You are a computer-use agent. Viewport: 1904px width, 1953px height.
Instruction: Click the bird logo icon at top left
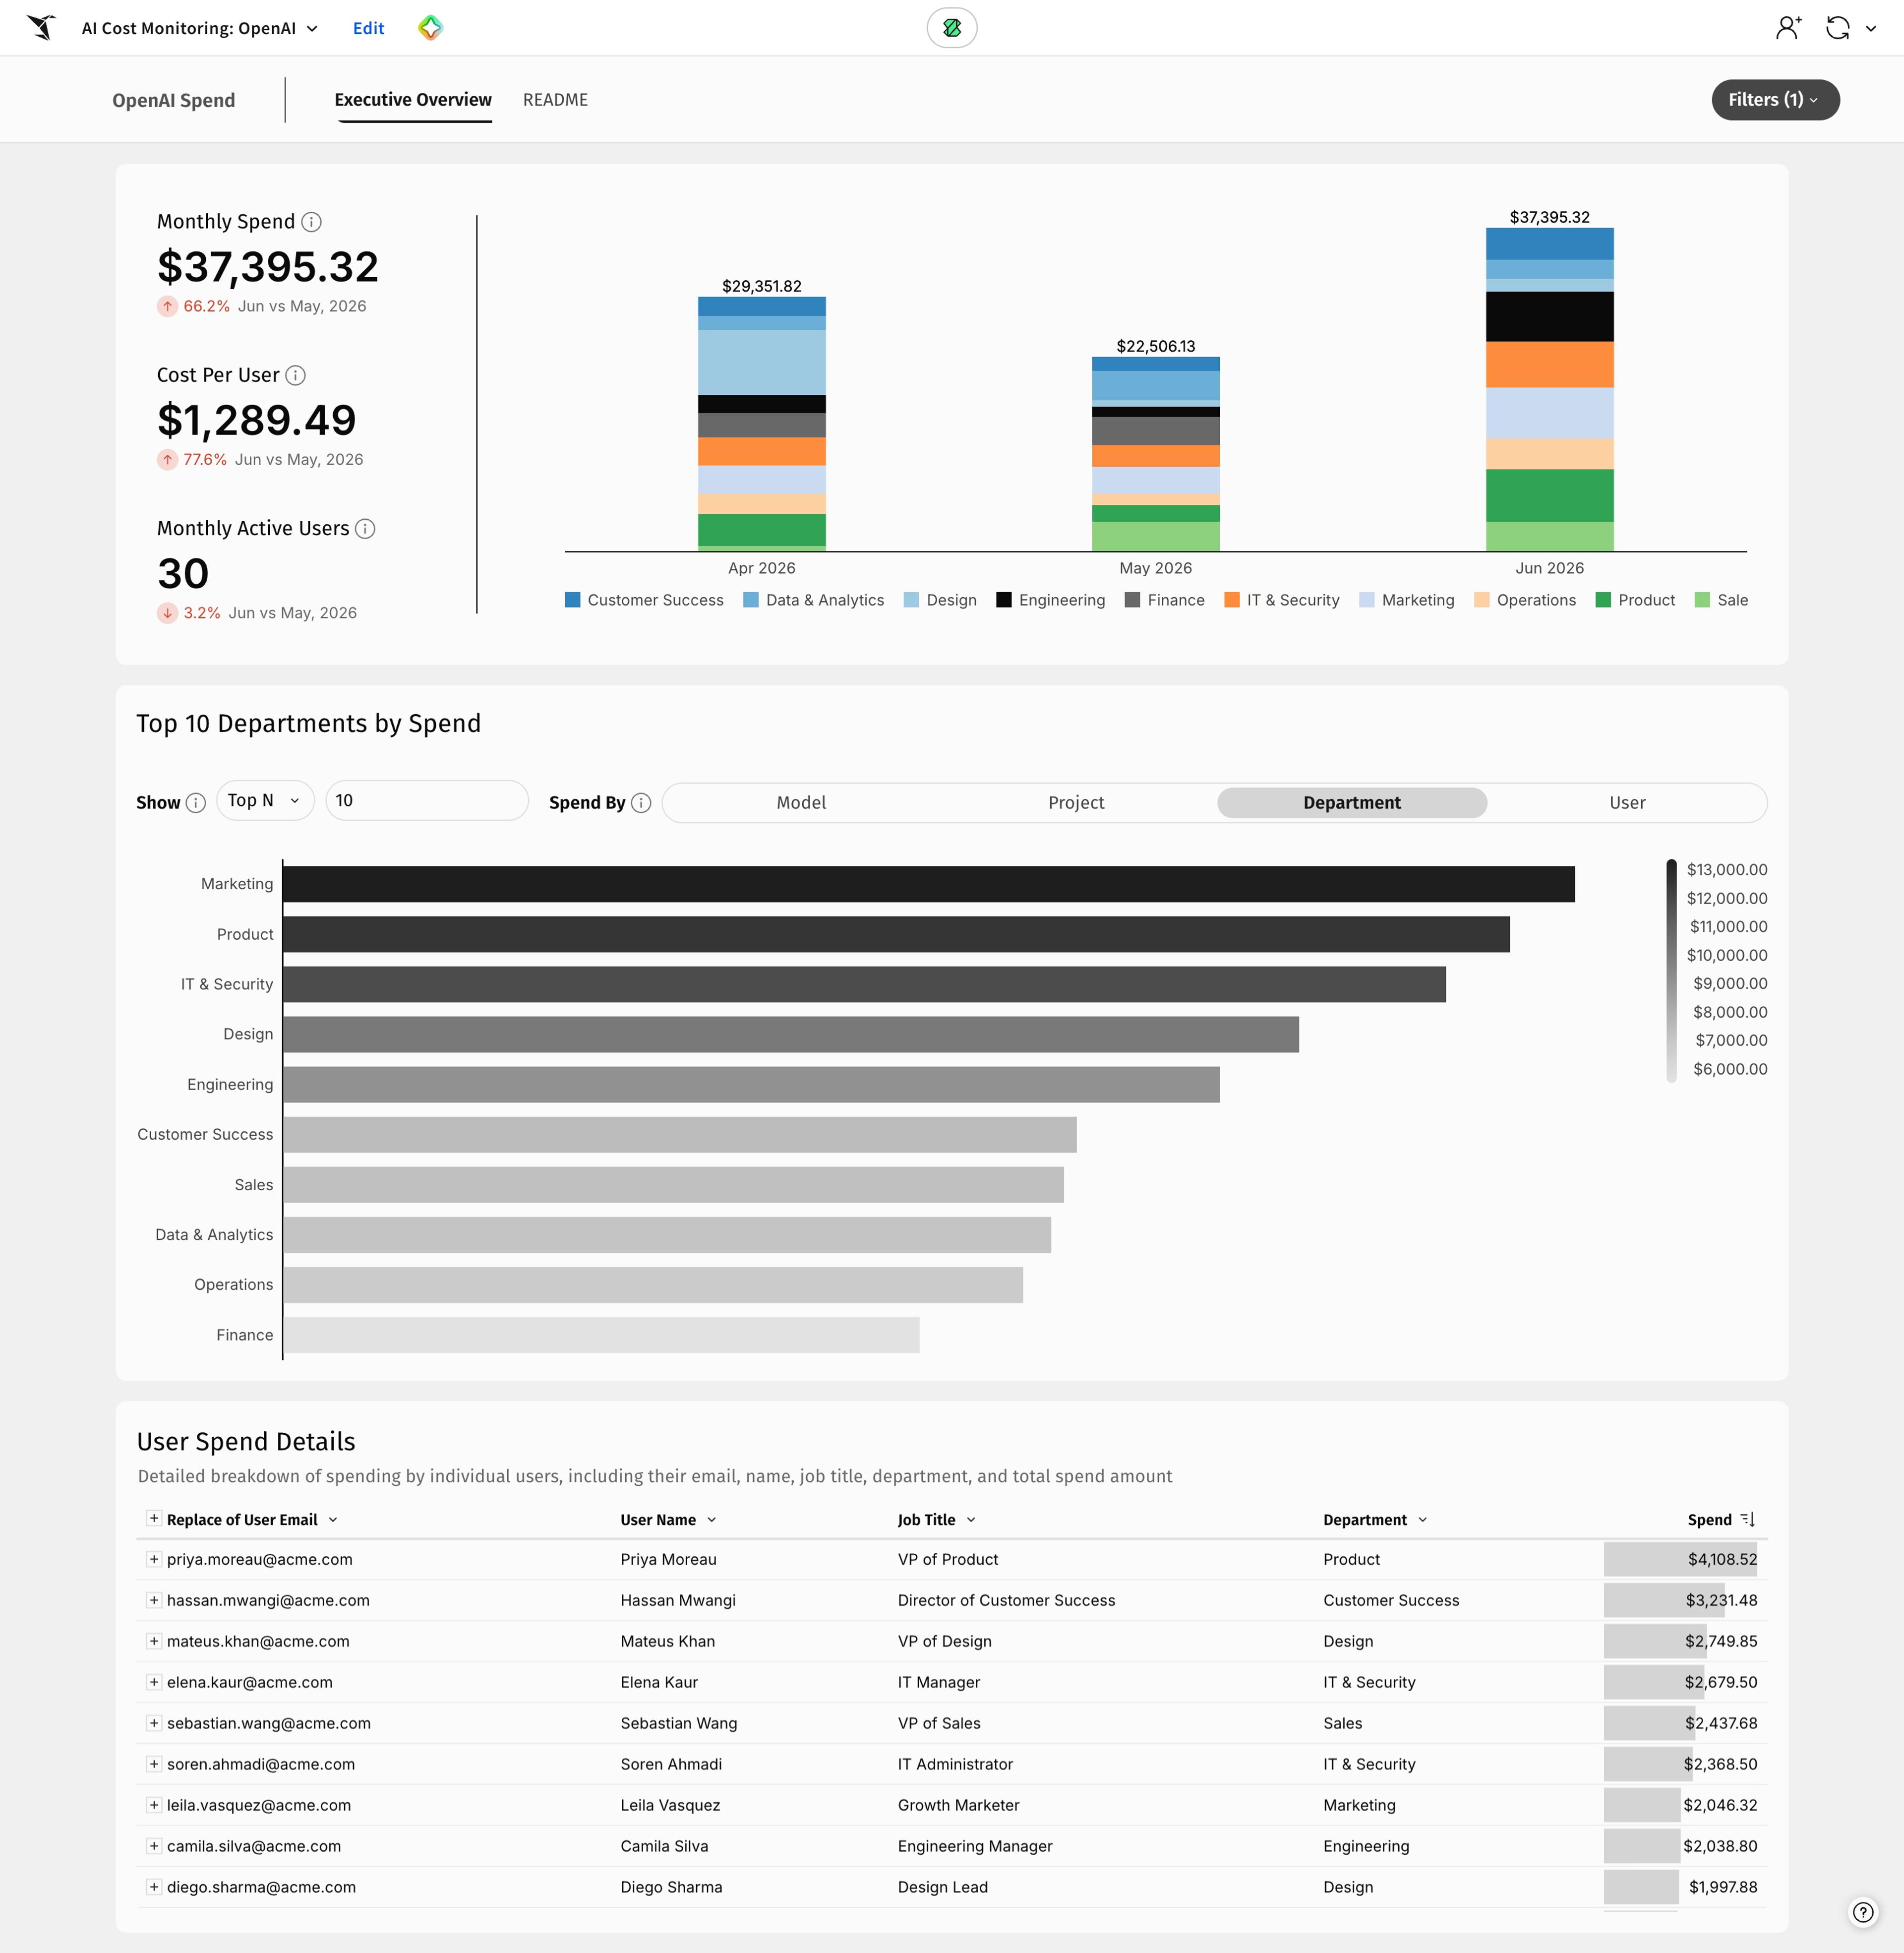pos(41,27)
